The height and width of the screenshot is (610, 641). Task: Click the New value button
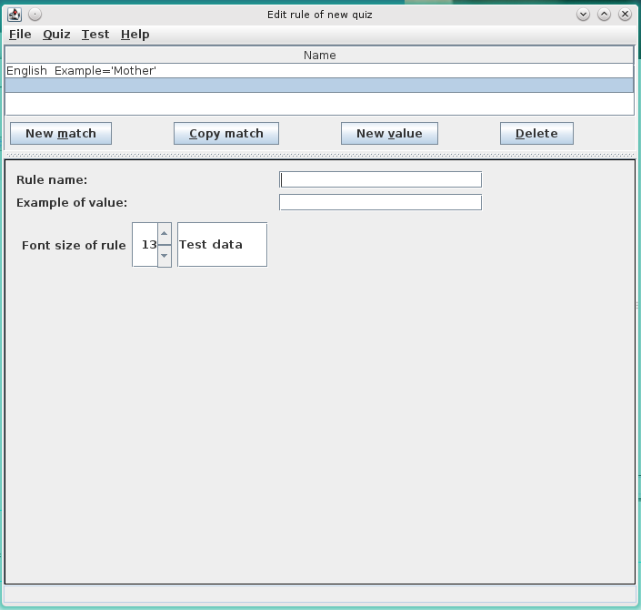click(x=389, y=134)
